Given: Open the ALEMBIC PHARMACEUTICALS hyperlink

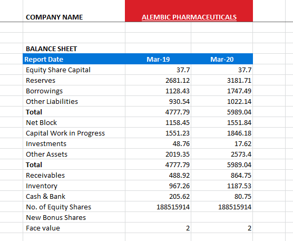Looking at the screenshot, I should 189,17.
